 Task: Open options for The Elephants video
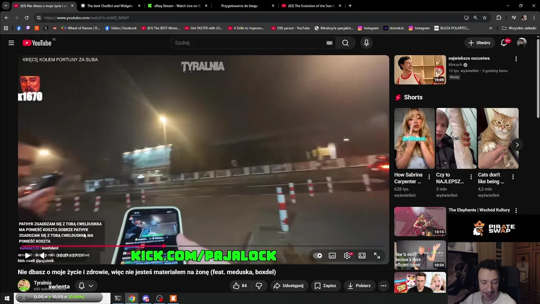tap(516, 210)
